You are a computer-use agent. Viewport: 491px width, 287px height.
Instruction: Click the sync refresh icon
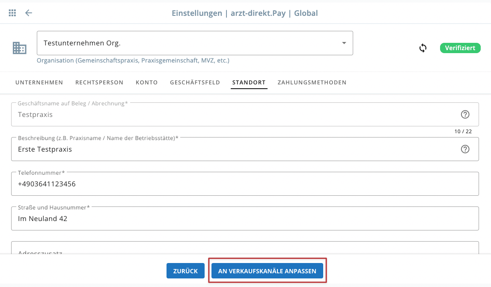(x=423, y=48)
